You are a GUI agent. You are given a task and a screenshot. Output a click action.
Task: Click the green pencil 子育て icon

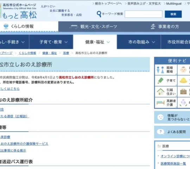pyautogui.click(x=160, y=81)
